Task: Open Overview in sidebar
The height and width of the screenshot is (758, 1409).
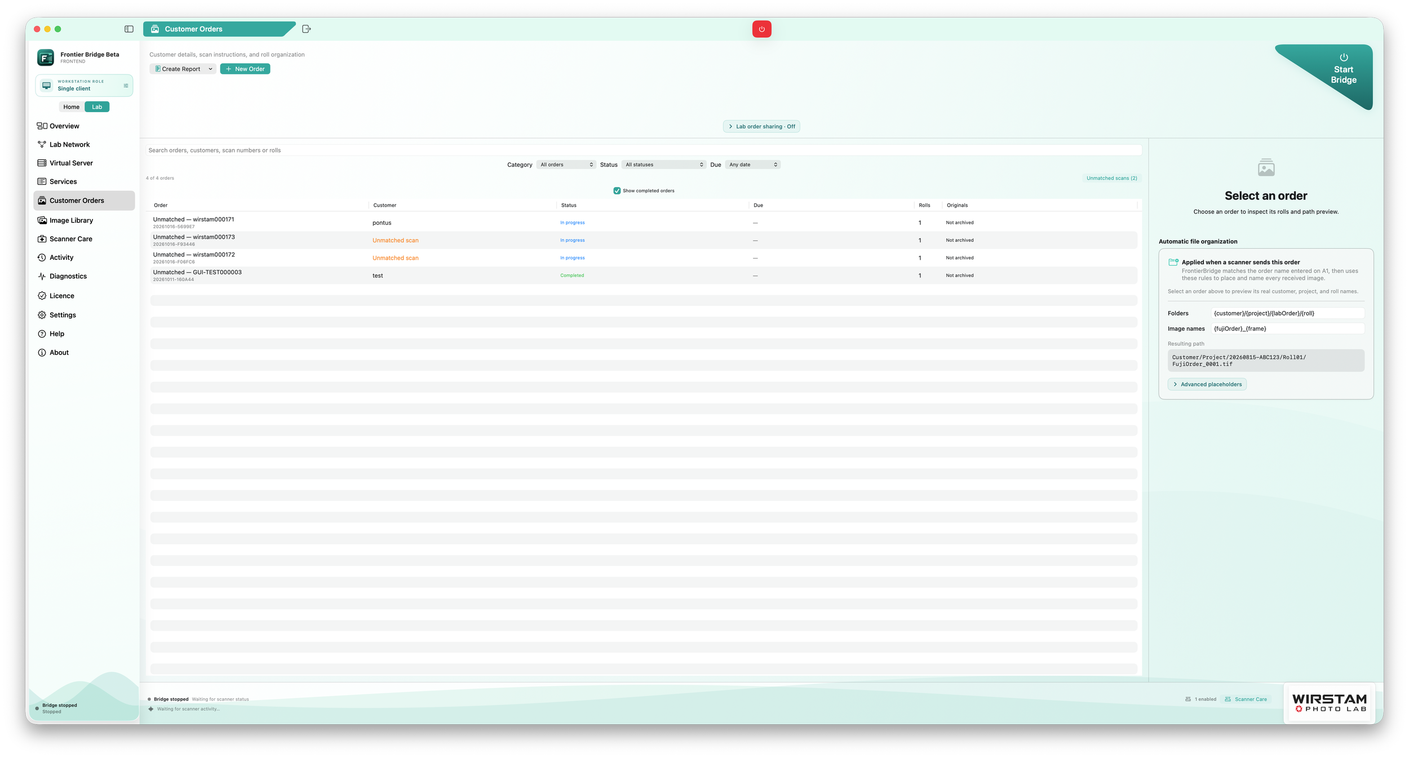Action: [84, 126]
